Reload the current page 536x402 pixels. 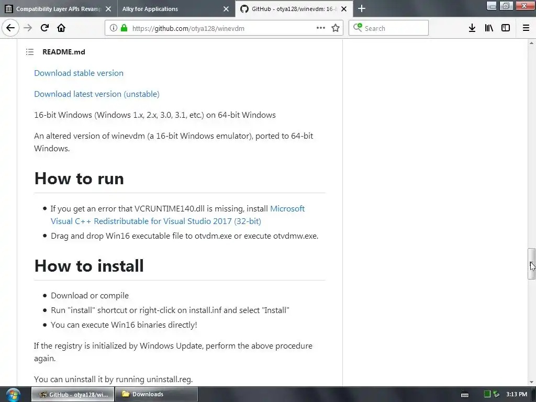click(44, 28)
